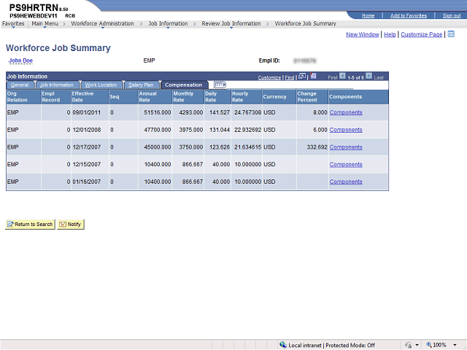Click the Notify button
This screenshot has height=350, width=467.
(x=71, y=224)
